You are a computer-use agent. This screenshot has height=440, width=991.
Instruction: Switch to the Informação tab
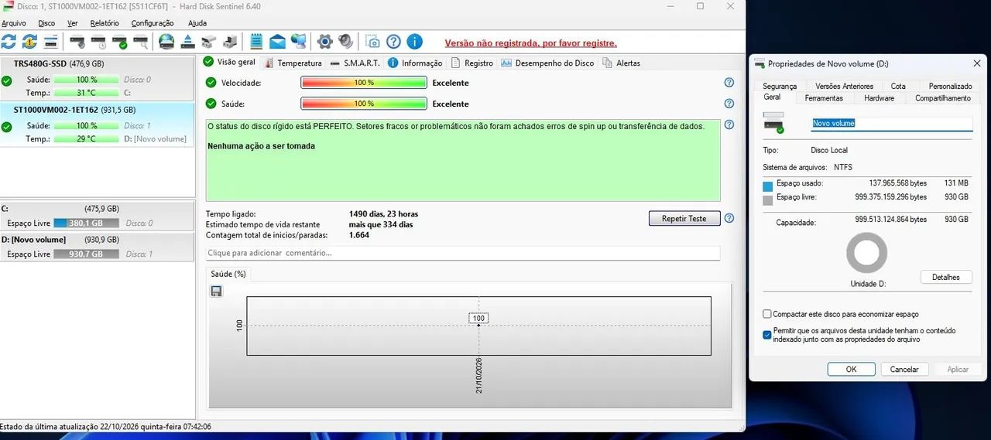click(415, 63)
